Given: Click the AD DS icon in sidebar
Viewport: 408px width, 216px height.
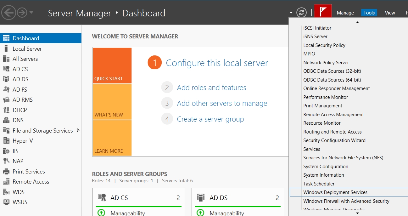Looking at the screenshot, I should (x=6, y=79).
